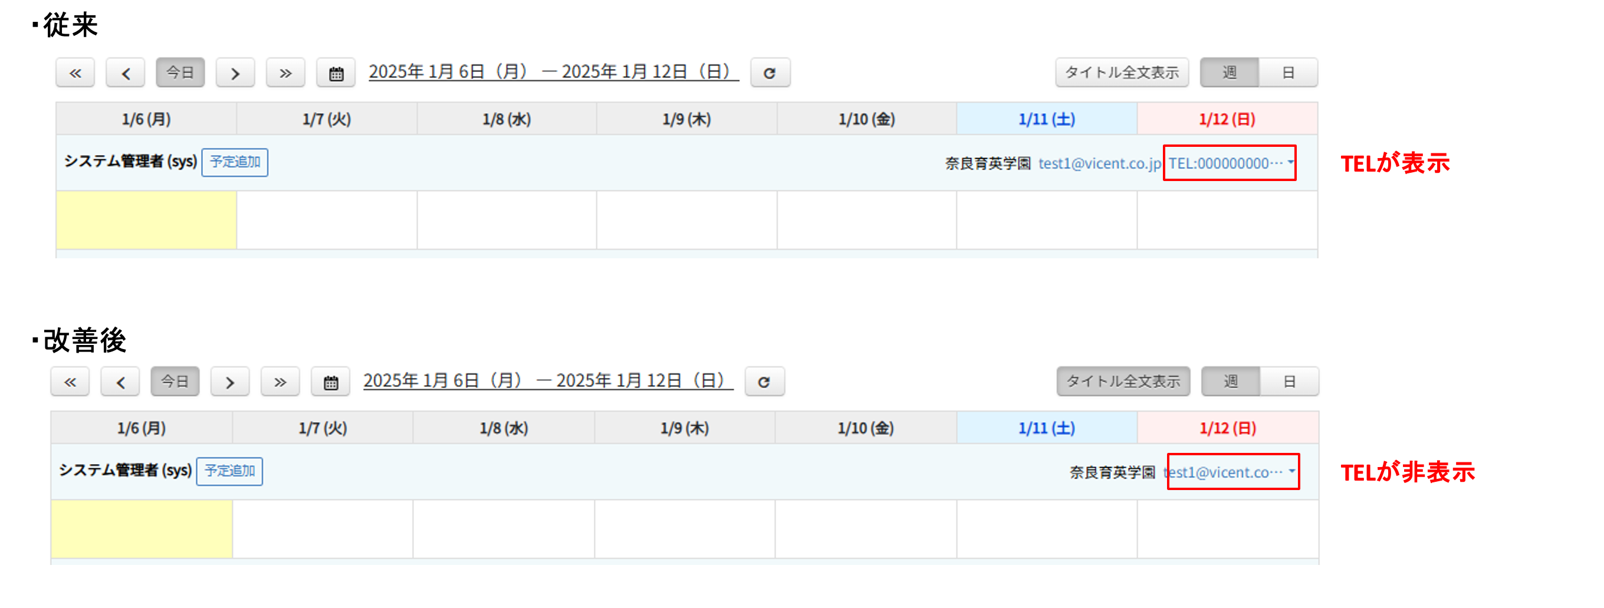Expand the dropdown arrow beside test1@vicent.co in lower calendar
1604x608 pixels.
click(x=1291, y=471)
